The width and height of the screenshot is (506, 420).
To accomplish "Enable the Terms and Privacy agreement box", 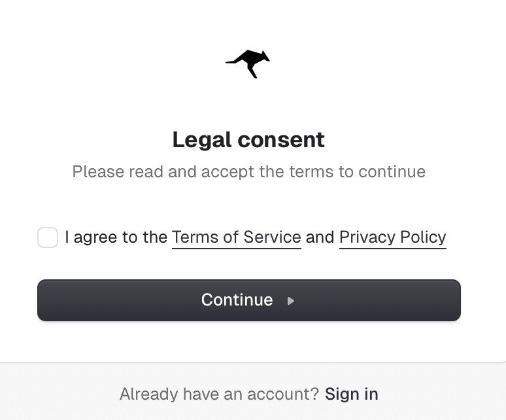I will (48, 237).
